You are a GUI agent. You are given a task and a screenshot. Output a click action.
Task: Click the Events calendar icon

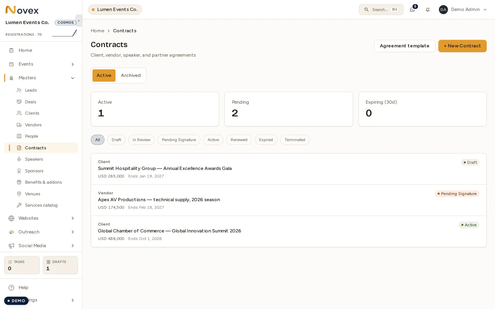click(x=11, y=64)
